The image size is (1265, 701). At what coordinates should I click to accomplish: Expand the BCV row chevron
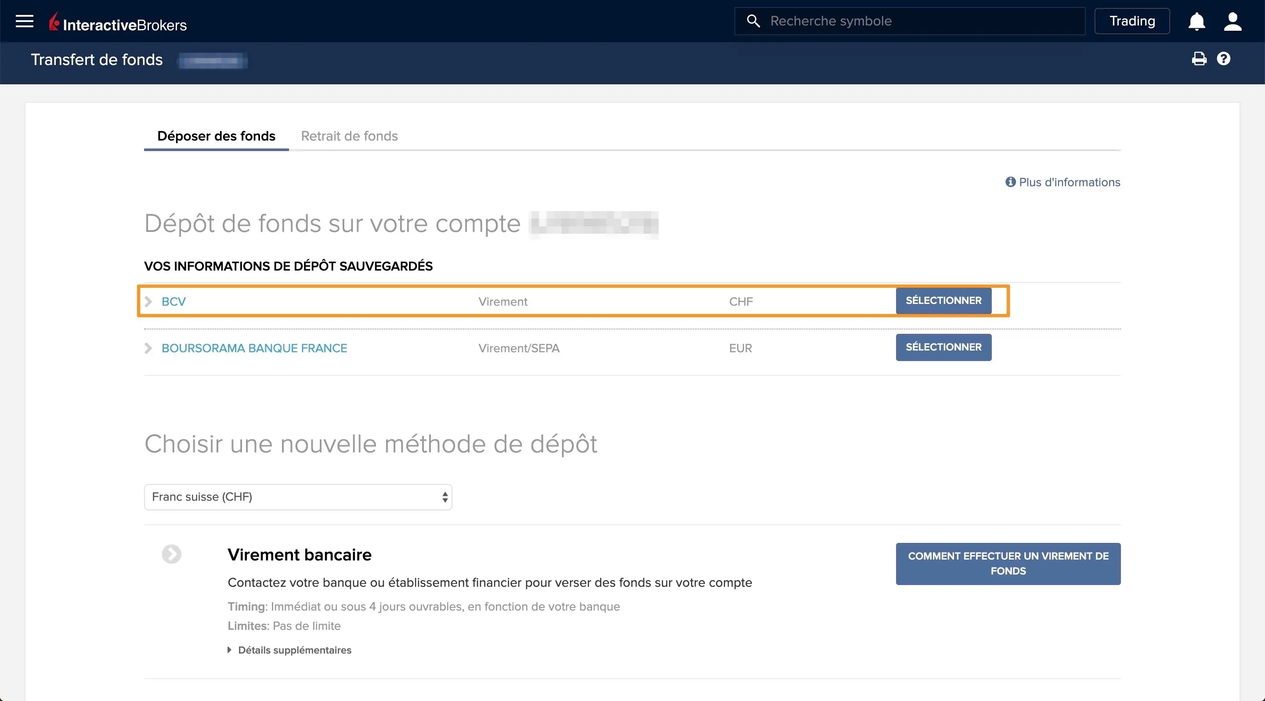(148, 301)
